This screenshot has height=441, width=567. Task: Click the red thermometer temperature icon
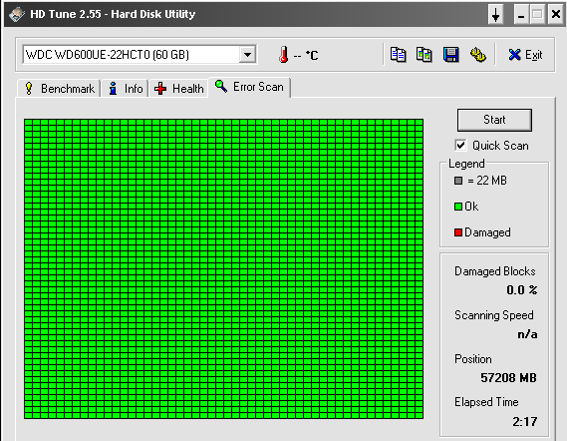(x=284, y=55)
